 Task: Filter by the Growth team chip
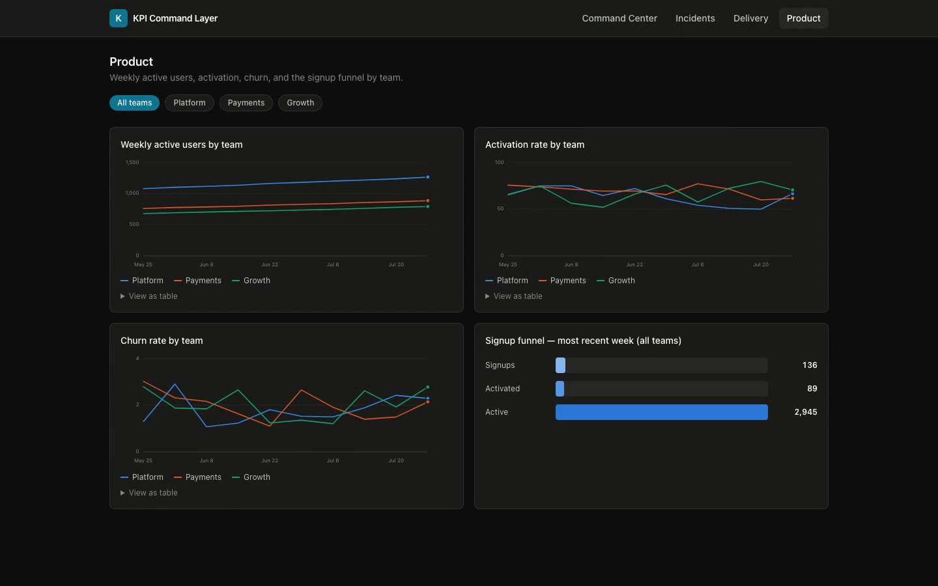(x=300, y=103)
